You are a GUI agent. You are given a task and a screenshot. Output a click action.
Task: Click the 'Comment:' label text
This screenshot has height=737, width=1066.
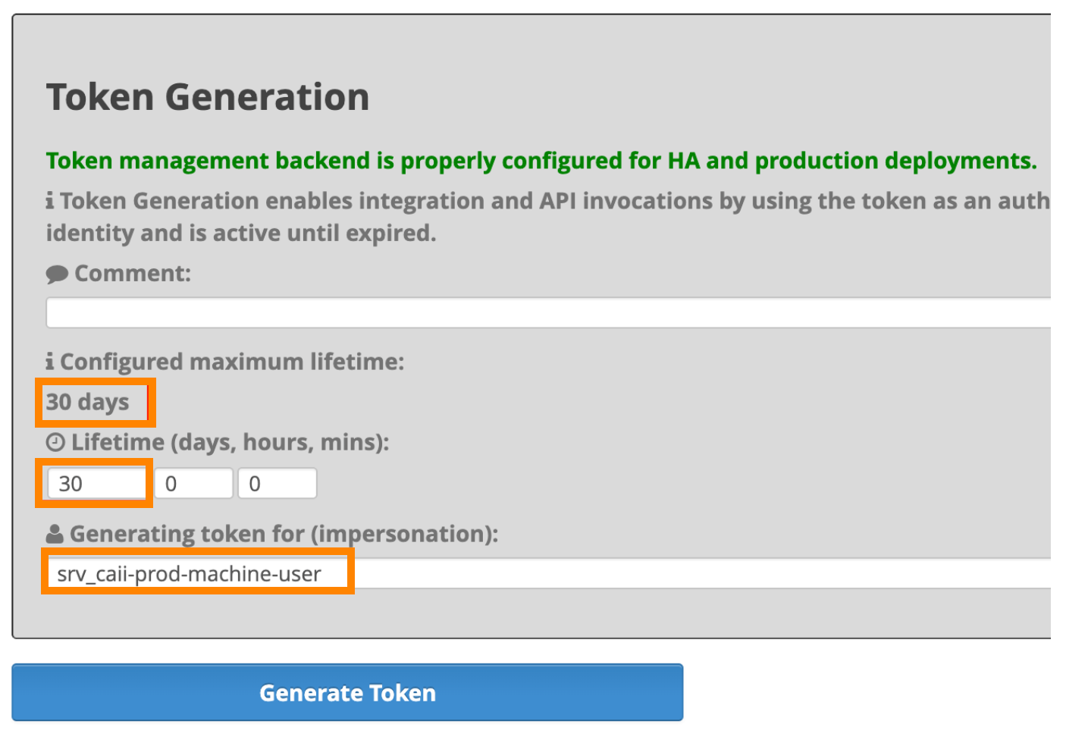[x=133, y=274]
